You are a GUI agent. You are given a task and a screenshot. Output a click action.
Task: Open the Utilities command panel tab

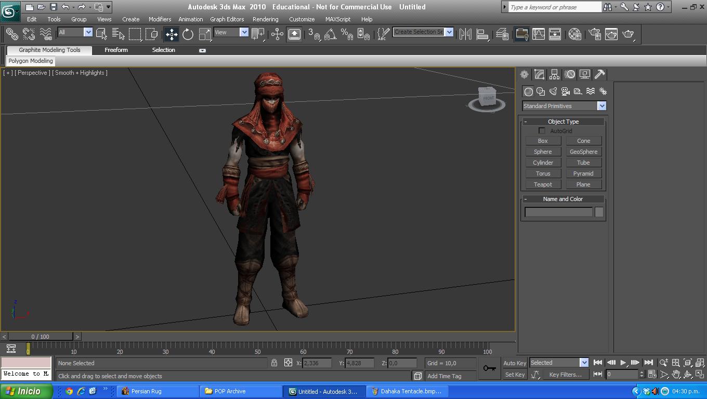(x=599, y=74)
